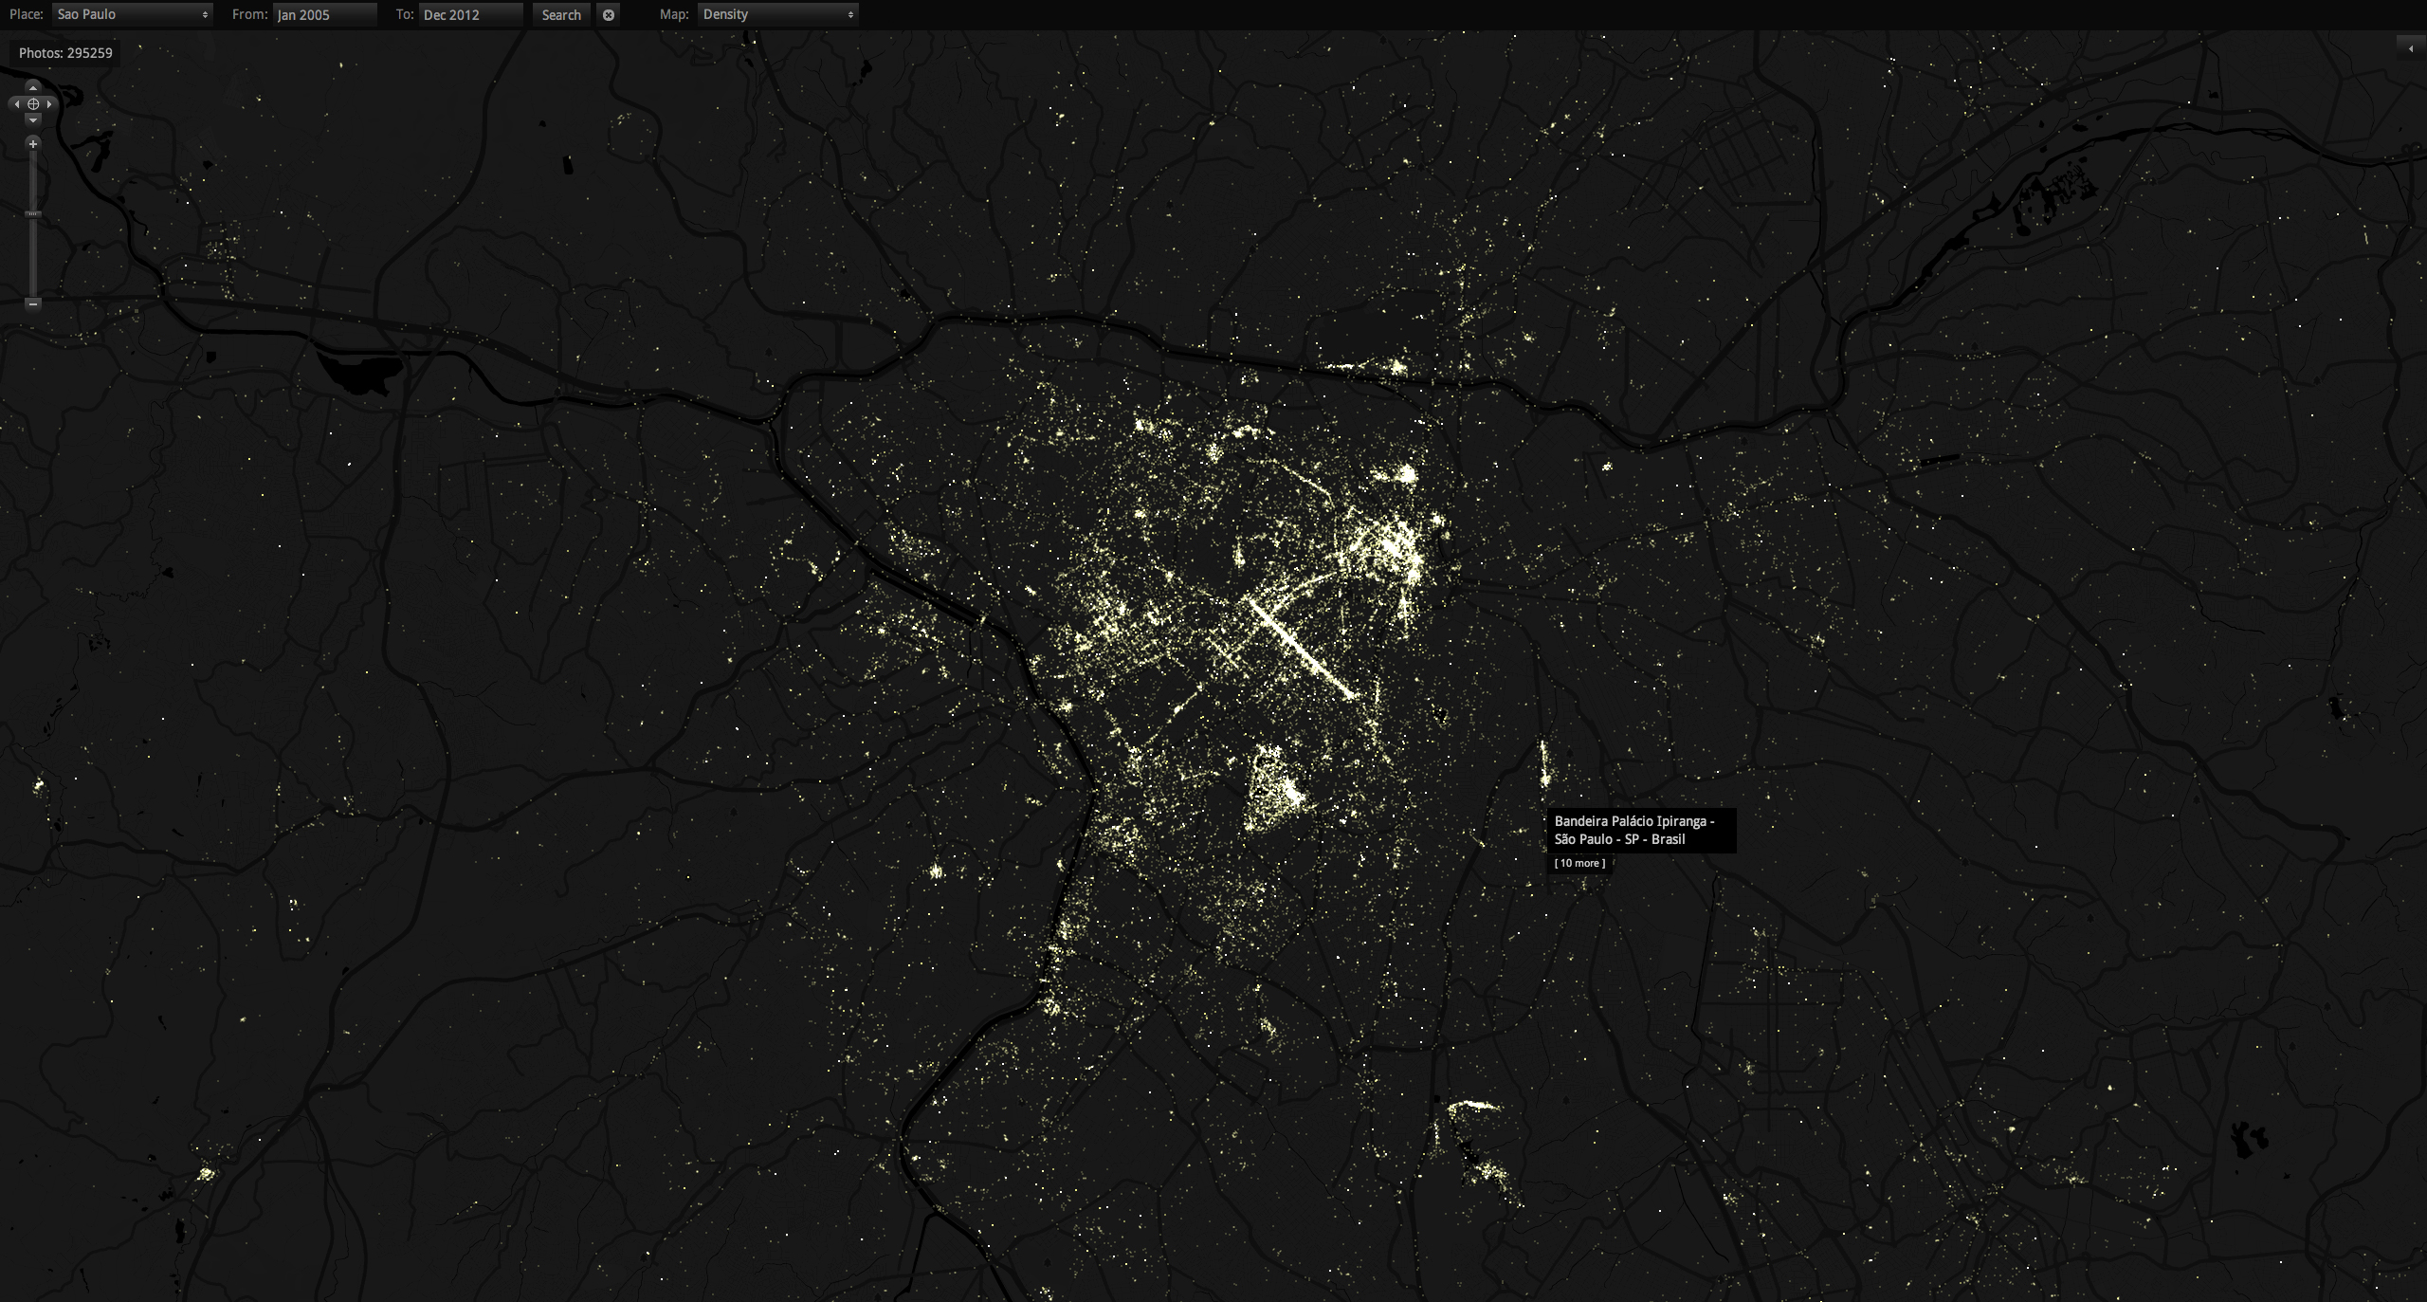Open the Place dropdown showing Sao Paulo
Screen dimensions: 2427x1302
coord(132,14)
